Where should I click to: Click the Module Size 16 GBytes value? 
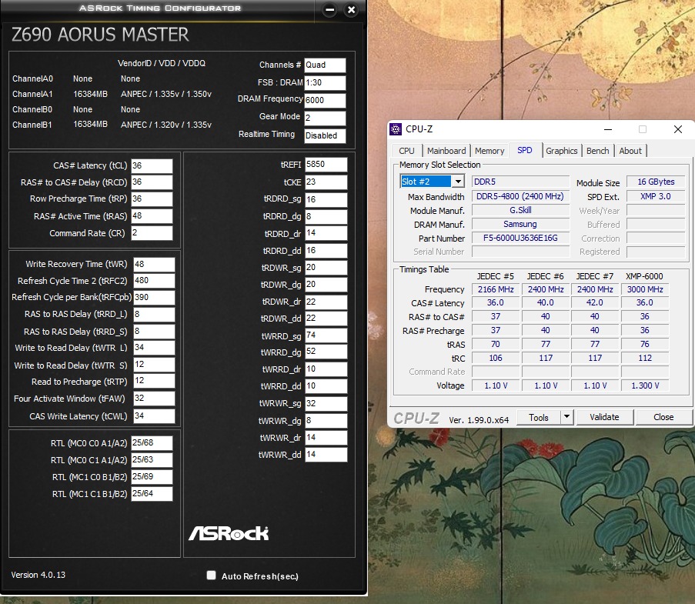point(656,182)
